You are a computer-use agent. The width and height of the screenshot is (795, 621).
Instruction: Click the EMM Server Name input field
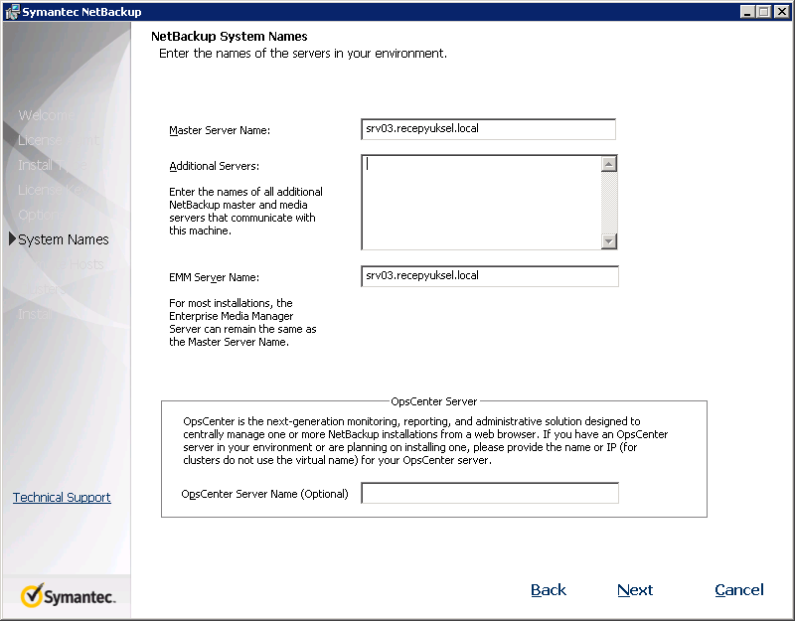pos(490,276)
